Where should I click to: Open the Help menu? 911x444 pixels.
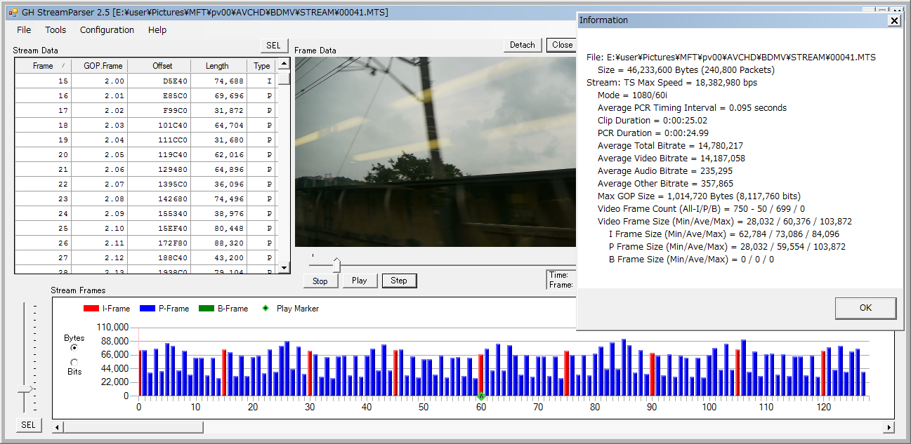pyautogui.click(x=157, y=30)
